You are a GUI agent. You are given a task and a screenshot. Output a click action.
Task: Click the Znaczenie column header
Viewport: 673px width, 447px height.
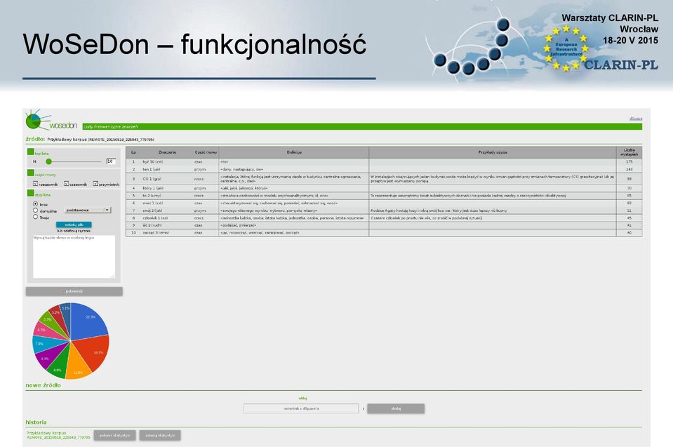click(167, 152)
